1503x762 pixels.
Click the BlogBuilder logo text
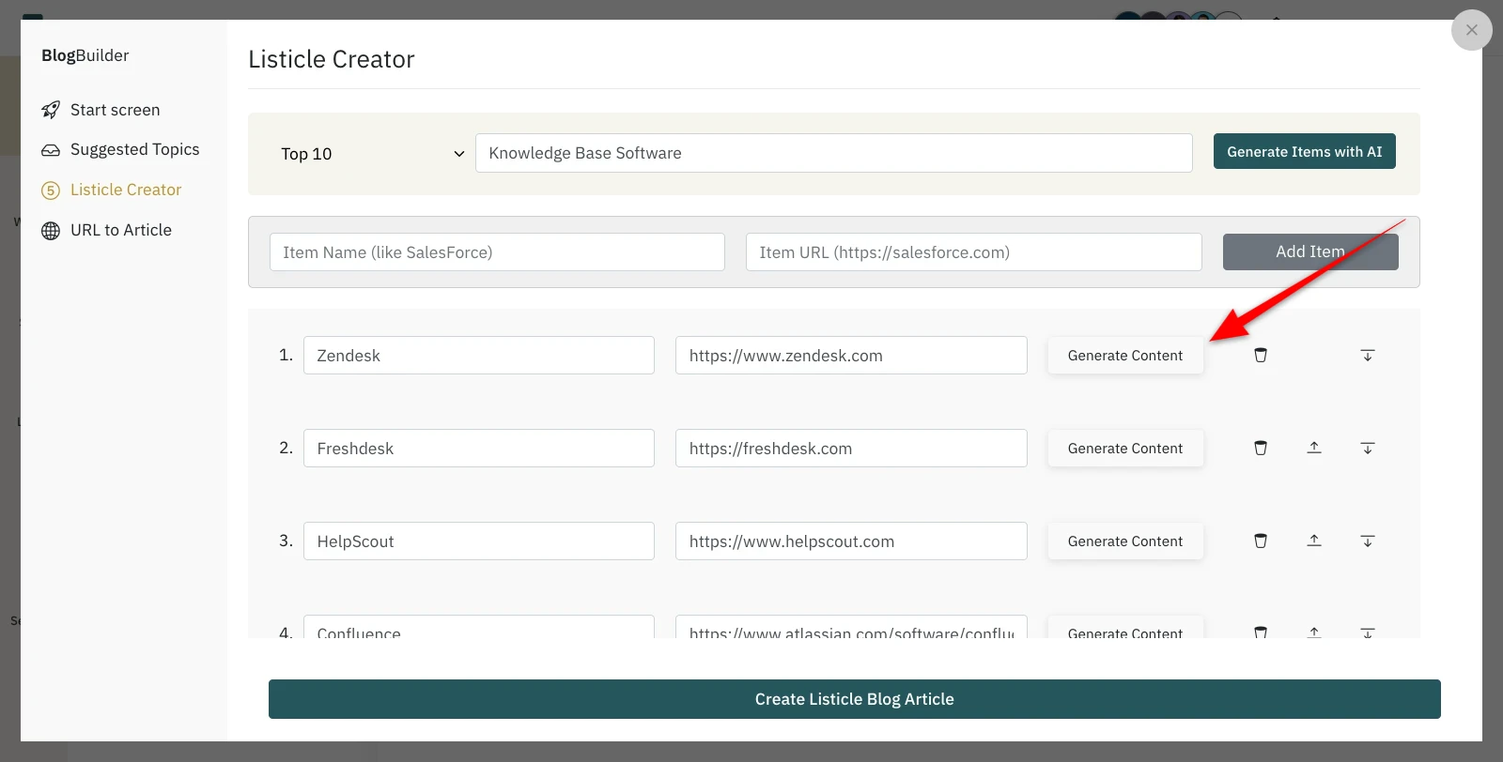85,55
